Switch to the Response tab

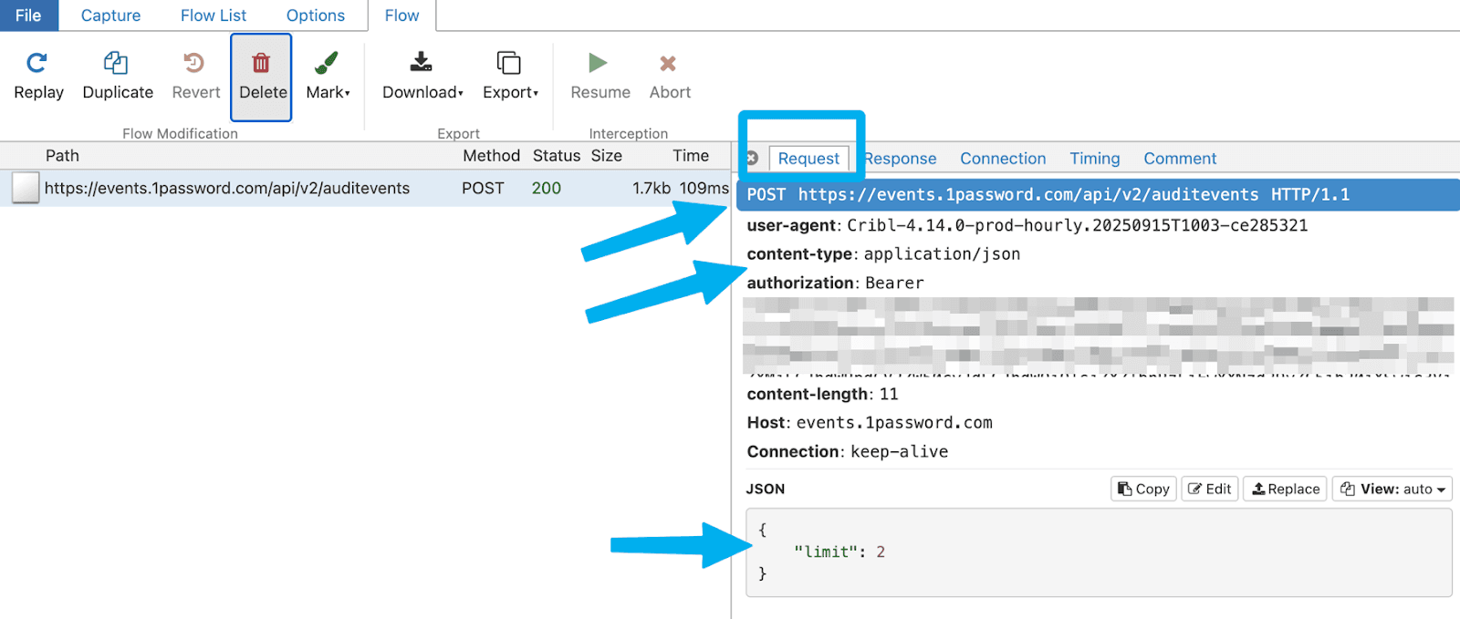pos(901,159)
